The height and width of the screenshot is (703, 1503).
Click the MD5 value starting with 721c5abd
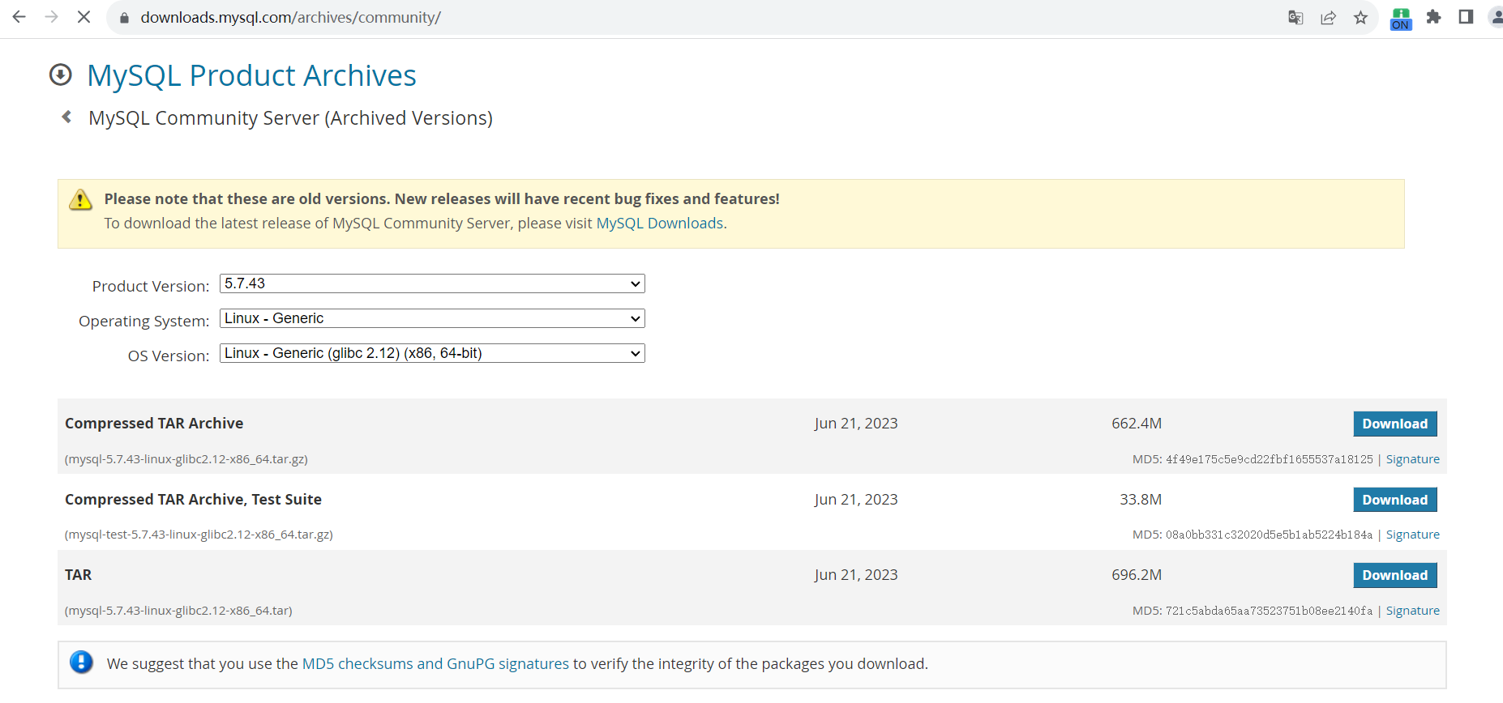tap(1270, 611)
